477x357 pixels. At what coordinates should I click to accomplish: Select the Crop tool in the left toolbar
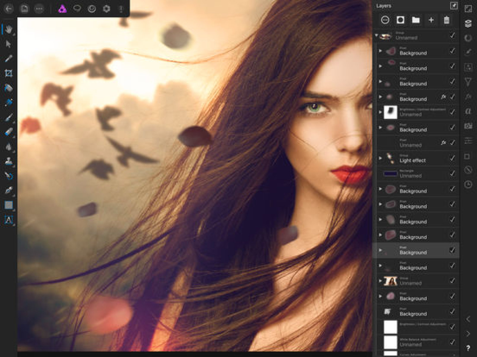(8, 73)
